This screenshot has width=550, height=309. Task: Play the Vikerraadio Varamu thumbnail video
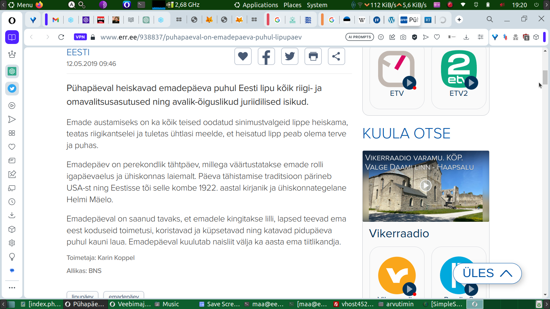(x=426, y=186)
